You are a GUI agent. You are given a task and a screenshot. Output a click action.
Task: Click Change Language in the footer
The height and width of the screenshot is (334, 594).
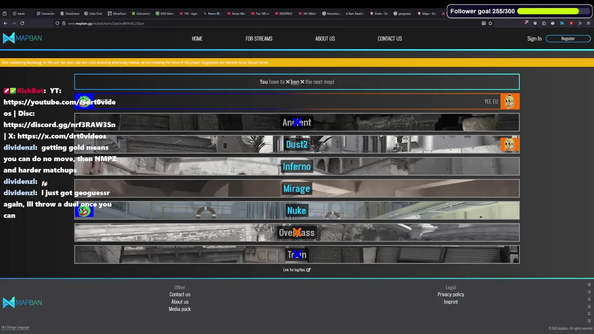[18, 328]
